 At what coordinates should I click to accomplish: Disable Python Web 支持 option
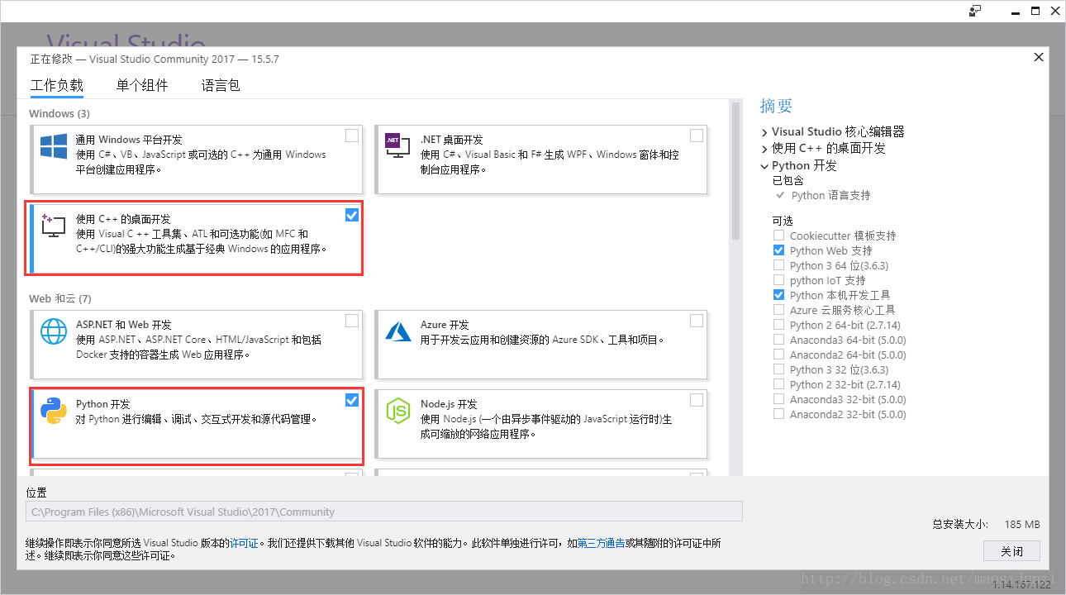click(x=778, y=250)
